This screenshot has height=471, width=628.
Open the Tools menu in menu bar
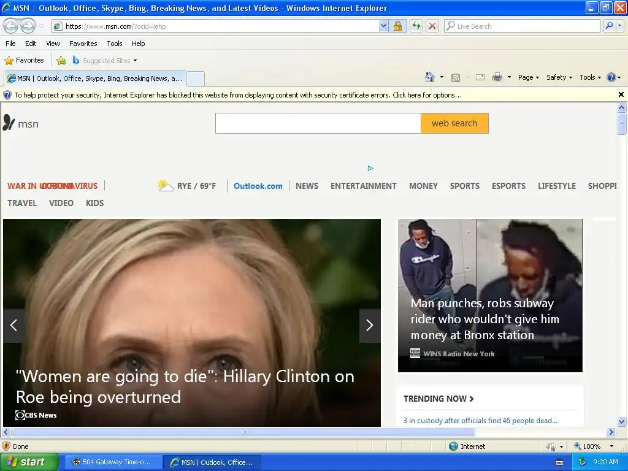[x=115, y=44]
